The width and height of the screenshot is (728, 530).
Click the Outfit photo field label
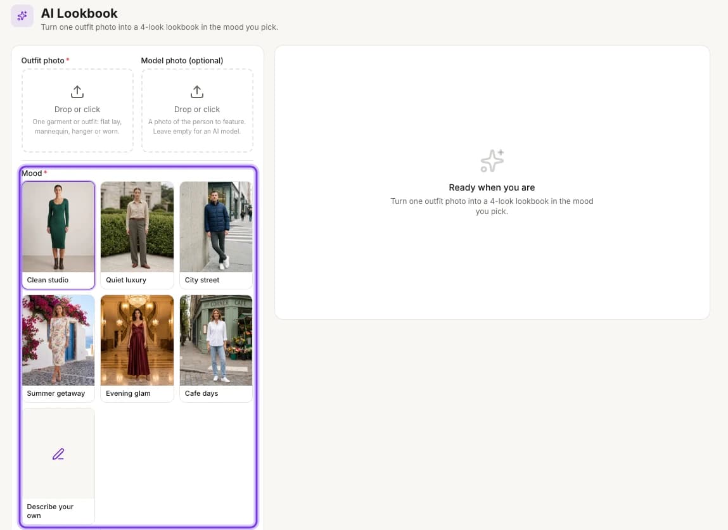click(42, 61)
